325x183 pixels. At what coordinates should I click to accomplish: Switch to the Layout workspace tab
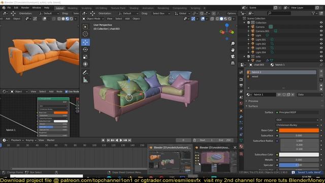[60, 8]
